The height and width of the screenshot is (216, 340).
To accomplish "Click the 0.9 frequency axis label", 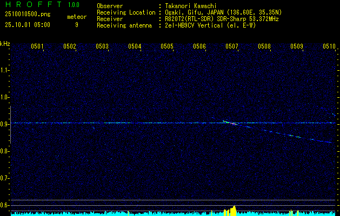I will (4, 124).
